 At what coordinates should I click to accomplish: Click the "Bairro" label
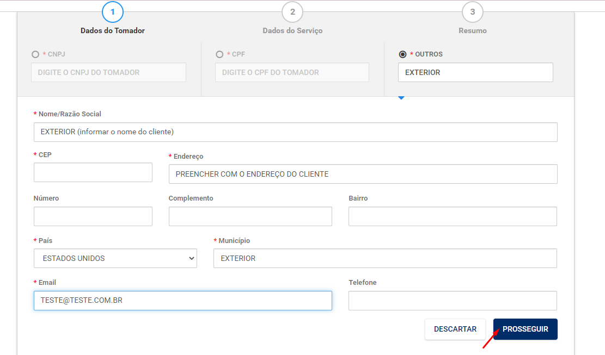point(358,198)
